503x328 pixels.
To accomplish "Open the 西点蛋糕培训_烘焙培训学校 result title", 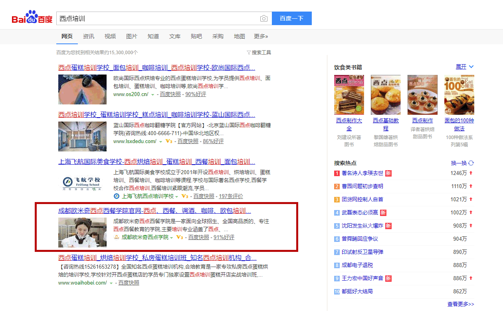I will pyautogui.click(x=158, y=257).
